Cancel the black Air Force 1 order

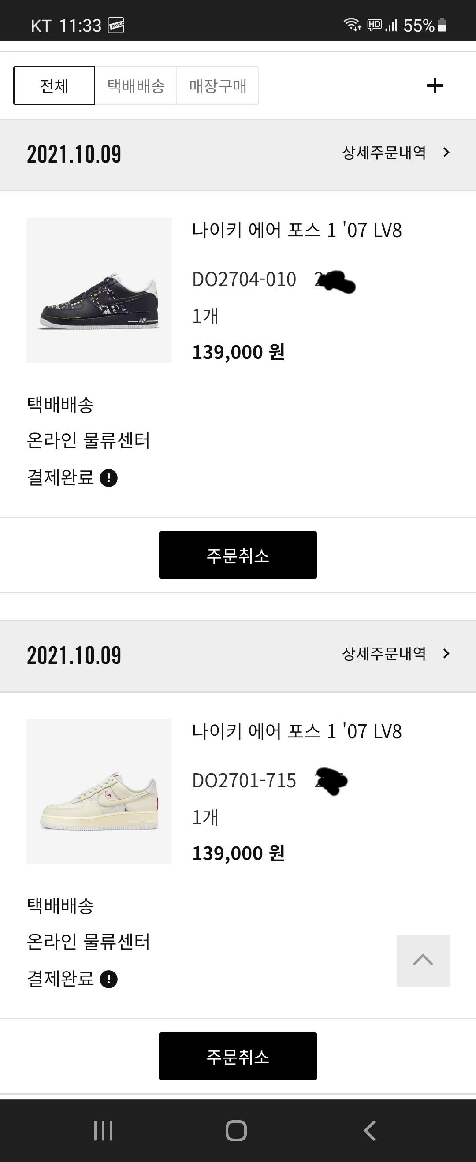[x=238, y=555]
